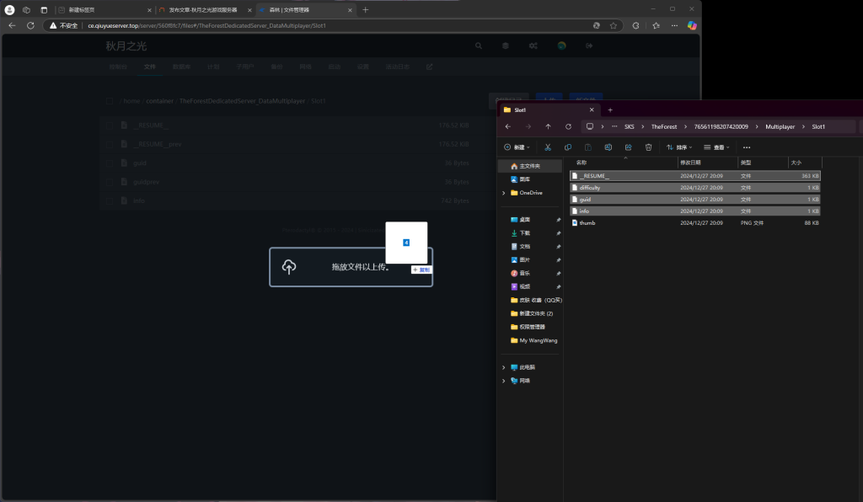Reload the browser page
This screenshot has height=502, width=863.
(30, 25)
